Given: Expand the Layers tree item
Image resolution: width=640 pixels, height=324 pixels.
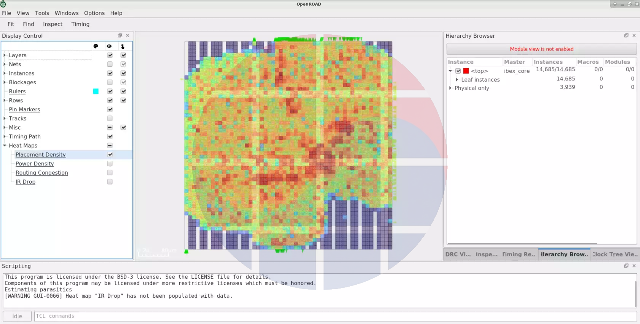Looking at the screenshot, I should click(x=5, y=55).
